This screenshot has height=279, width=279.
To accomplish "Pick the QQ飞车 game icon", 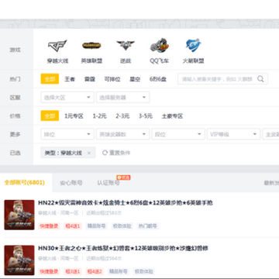I will [x=160, y=45].
